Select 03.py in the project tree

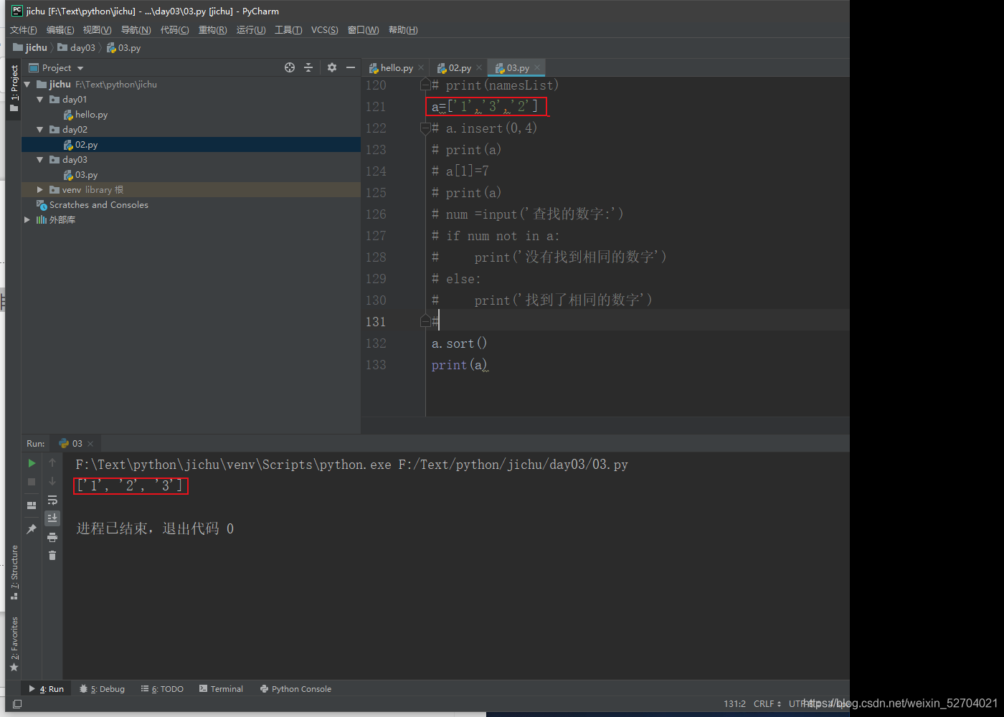[x=80, y=175]
